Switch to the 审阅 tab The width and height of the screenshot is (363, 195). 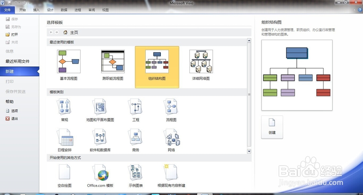(x=92, y=10)
